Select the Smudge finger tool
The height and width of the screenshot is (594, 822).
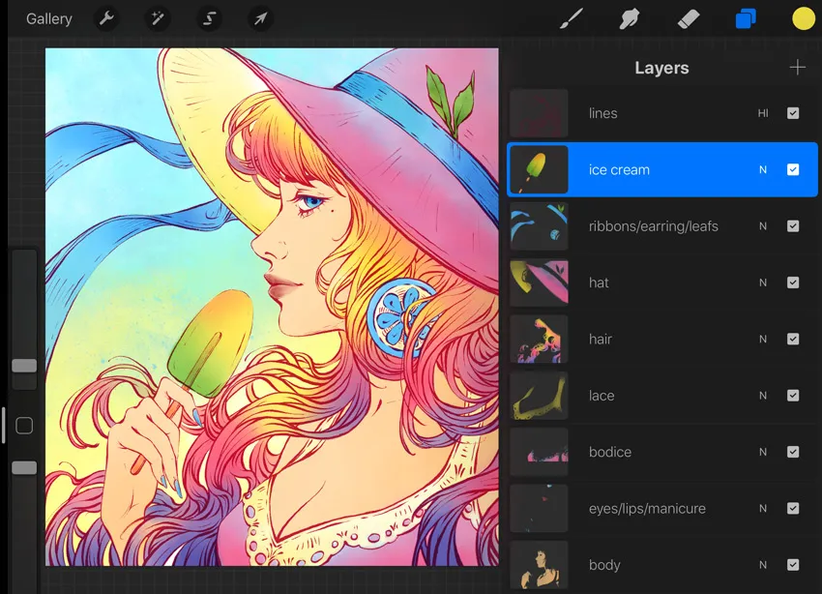(630, 19)
